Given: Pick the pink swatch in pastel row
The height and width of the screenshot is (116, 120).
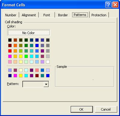Looking at the screenshot, I should [x=10, y=62].
